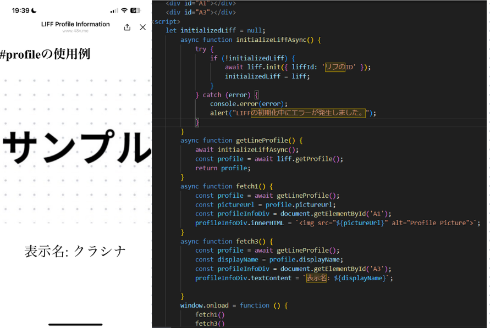Screen dimensions: 490x328
Task: Click the 'let initializedLiff = null' line
Action: pyautogui.click(x=216, y=30)
